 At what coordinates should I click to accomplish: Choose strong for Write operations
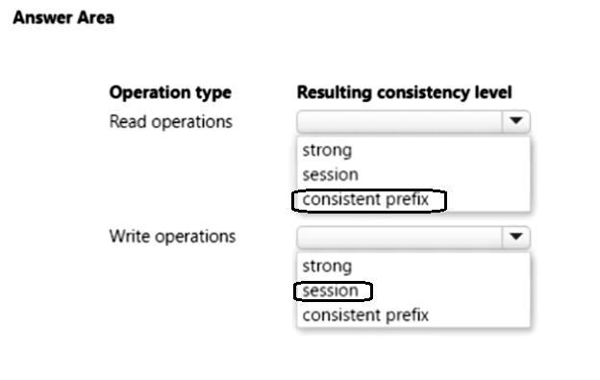click(327, 266)
